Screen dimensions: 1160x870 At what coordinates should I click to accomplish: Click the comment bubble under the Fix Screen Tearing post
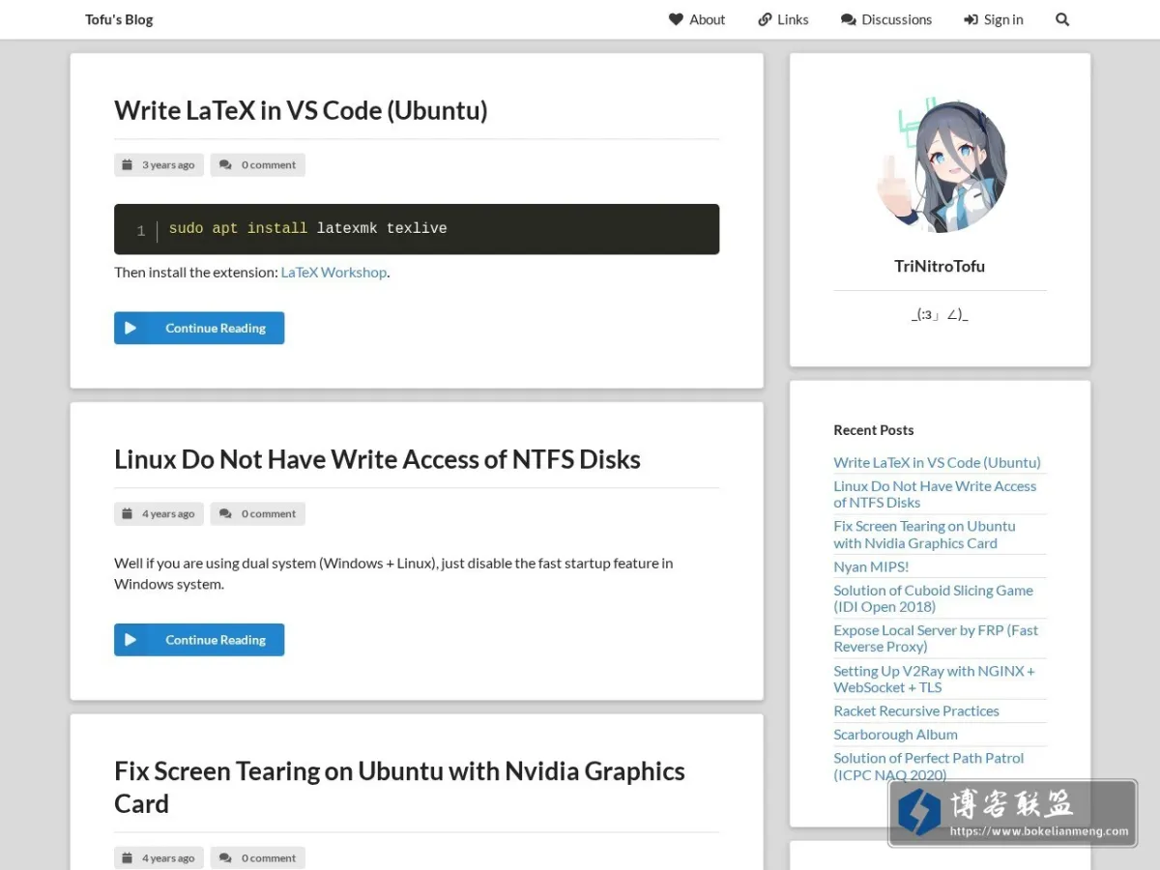225,858
